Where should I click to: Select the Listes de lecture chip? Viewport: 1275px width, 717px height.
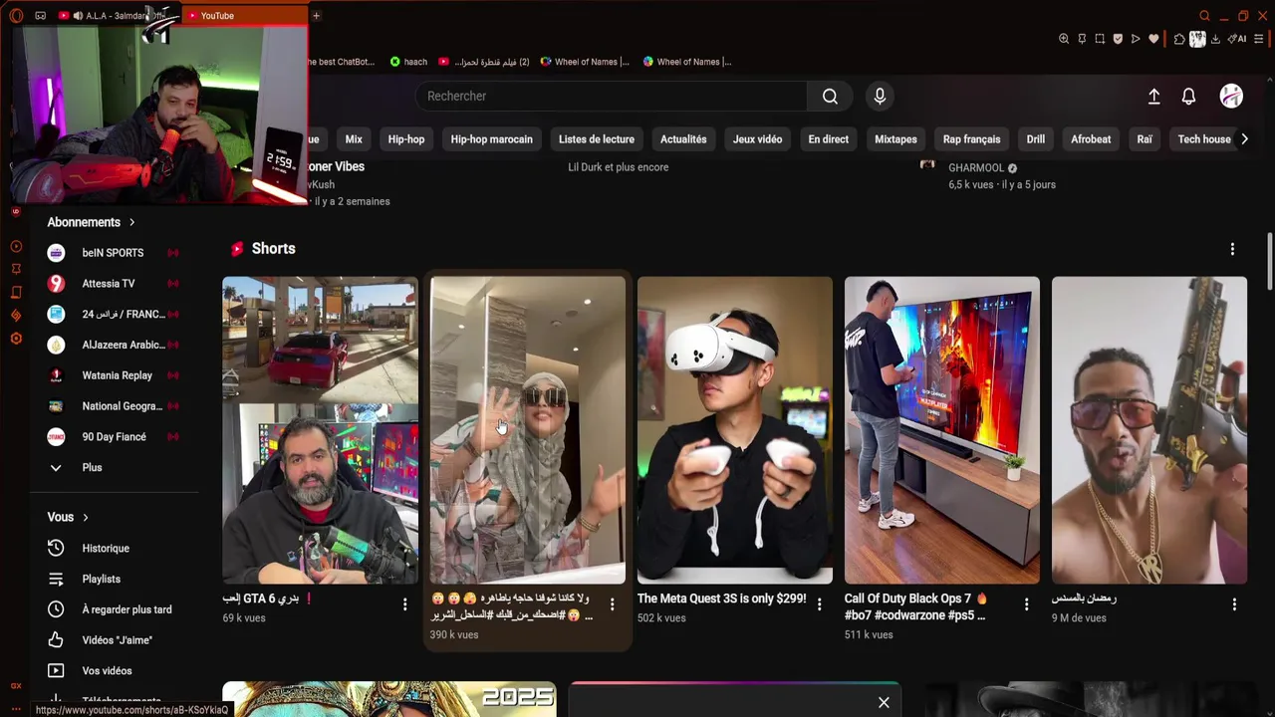click(x=597, y=139)
